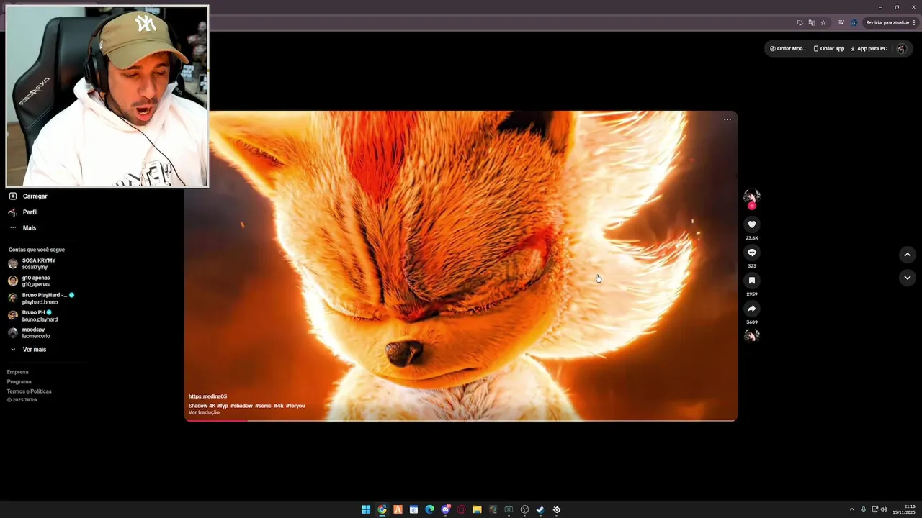
Task: Open Bruno PlayHard followed account
Action: pyautogui.click(x=41, y=299)
